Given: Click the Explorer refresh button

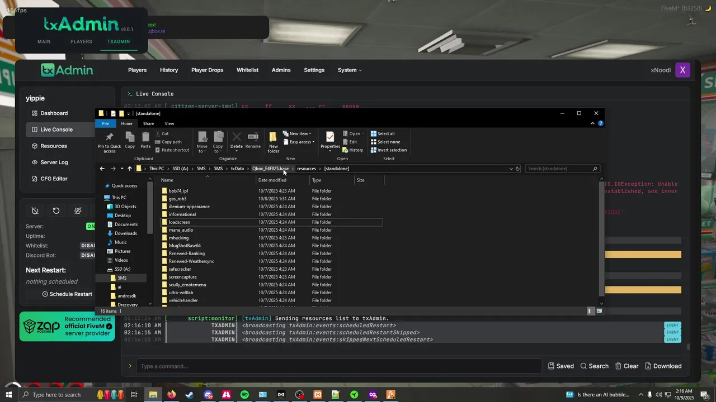Looking at the screenshot, I should (517, 169).
